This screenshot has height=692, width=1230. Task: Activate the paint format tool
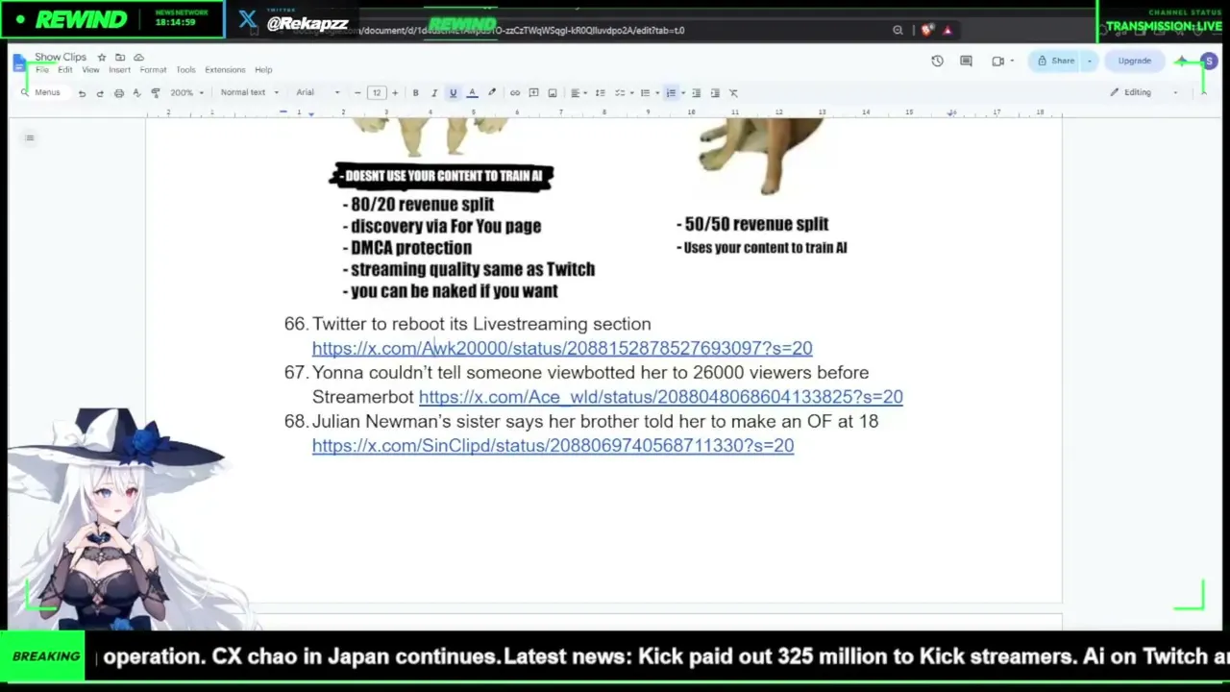[x=156, y=93]
